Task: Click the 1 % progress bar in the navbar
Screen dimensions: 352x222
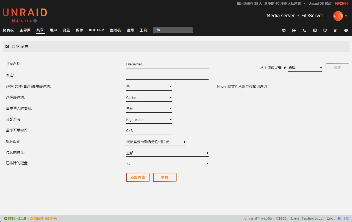Action: coord(173,30)
